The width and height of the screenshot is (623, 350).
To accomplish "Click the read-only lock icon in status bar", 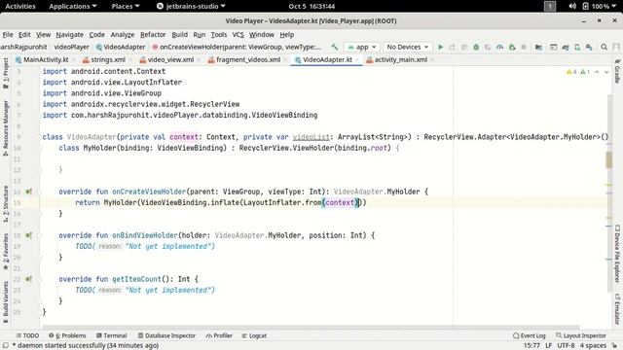I will point(614,346).
